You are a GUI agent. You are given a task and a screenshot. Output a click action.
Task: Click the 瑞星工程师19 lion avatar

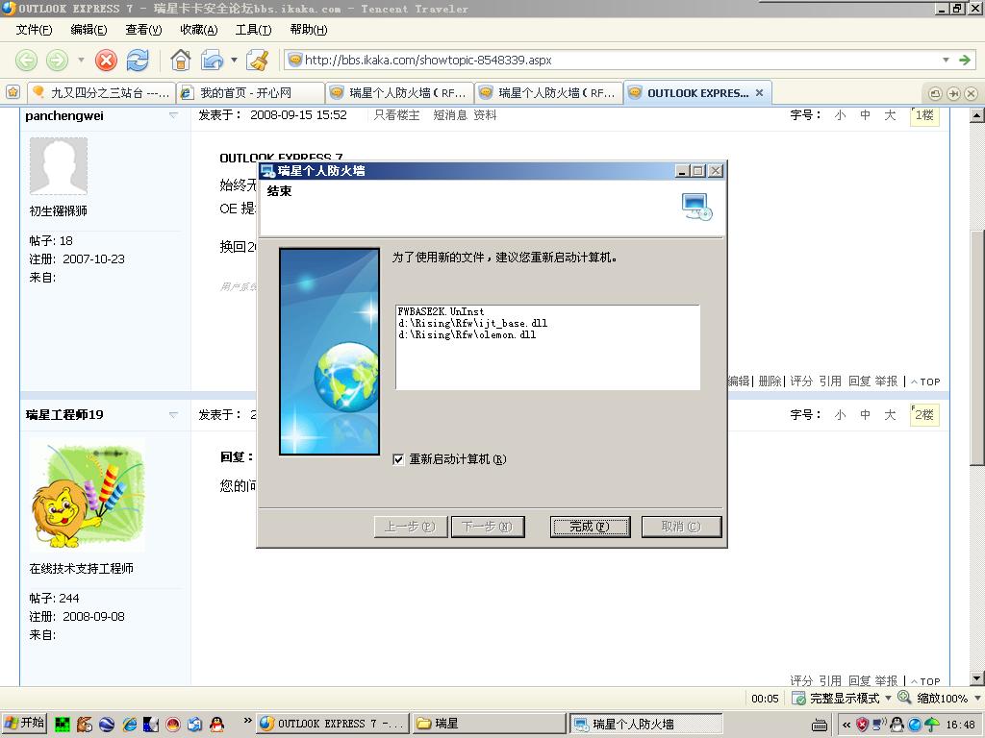88,495
